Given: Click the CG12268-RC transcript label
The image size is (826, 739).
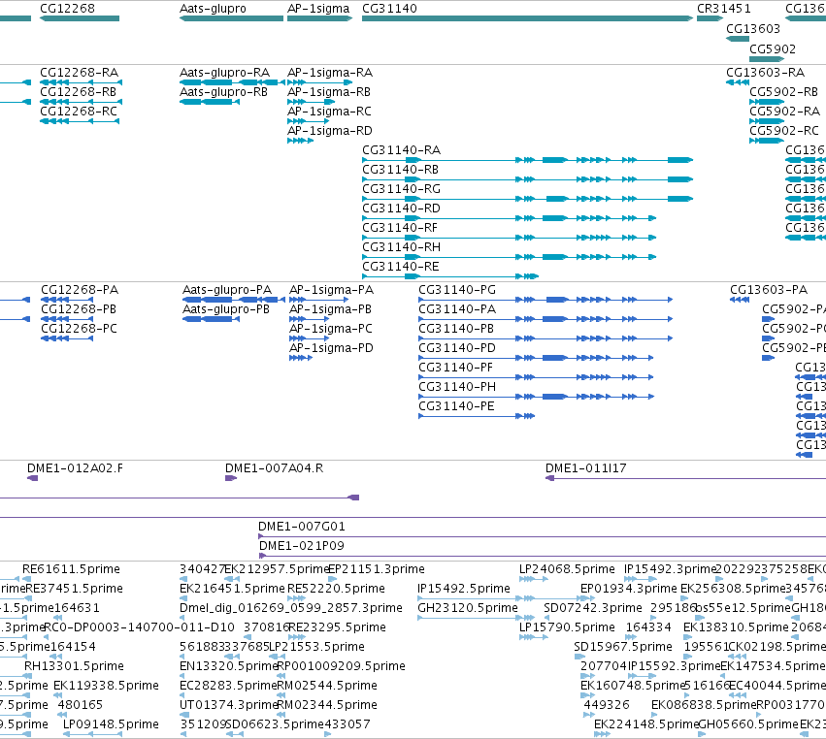Looking at the screenshot, I should pos(79,112).
